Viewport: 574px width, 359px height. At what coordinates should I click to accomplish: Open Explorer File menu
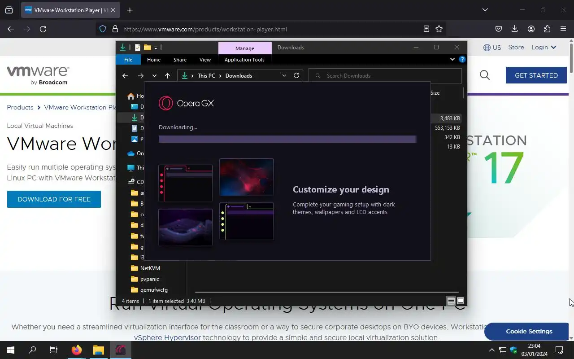(x=128, y=60)
